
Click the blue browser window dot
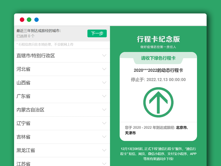click(36, 20)
